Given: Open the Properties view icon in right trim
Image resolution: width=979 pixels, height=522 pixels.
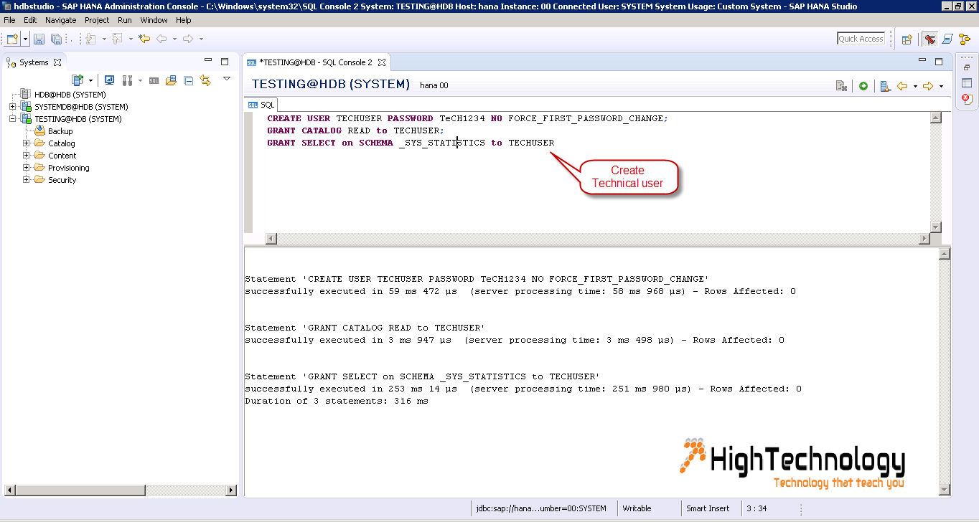Looking at the screenshot, I should coord(967,83).
